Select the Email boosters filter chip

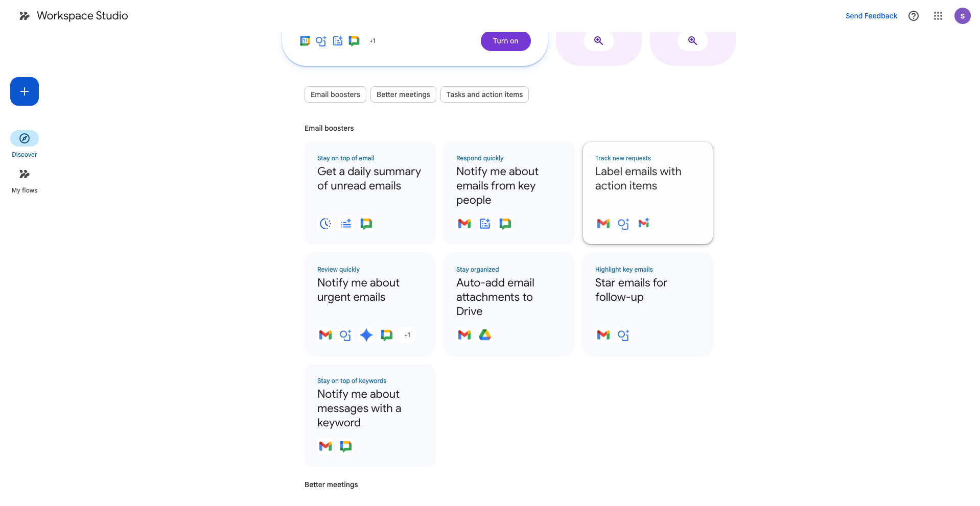point(335,94)
